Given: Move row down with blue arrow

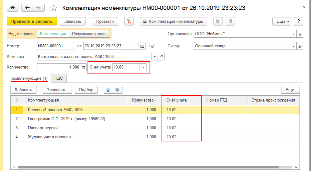Looking at the screenshot, I should [x=117, y=90].
